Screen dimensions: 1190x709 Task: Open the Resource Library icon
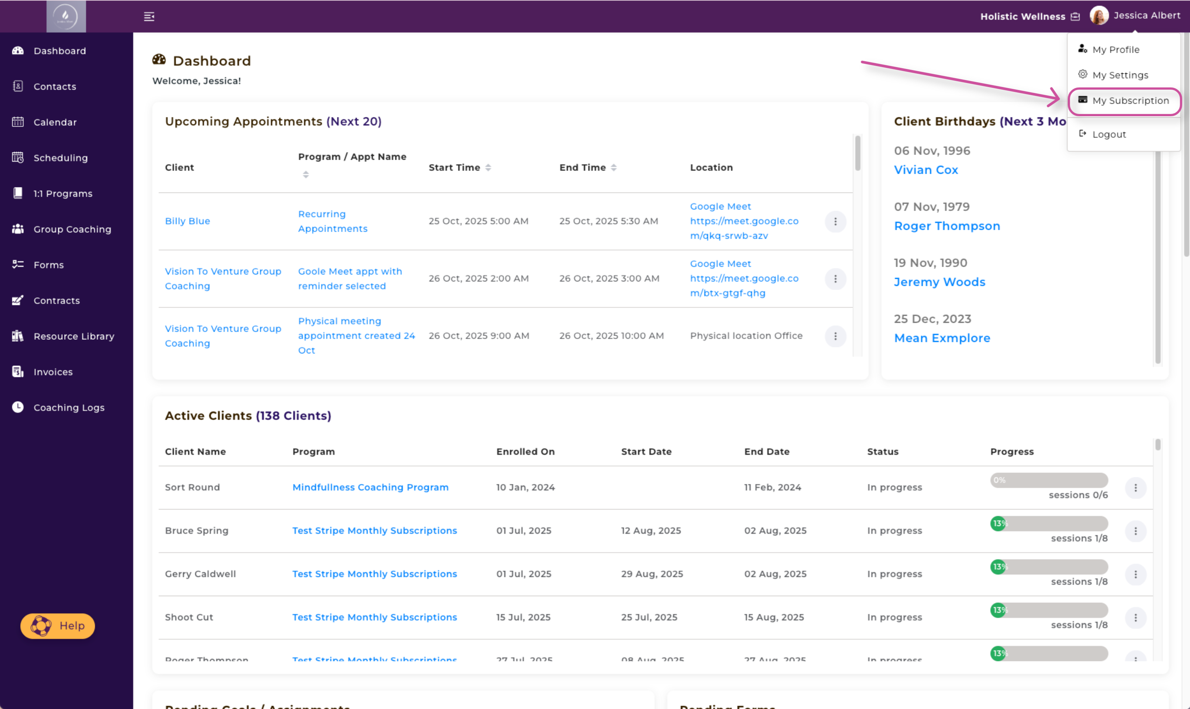[18, 336]
